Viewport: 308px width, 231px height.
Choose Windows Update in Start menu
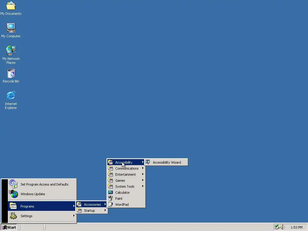coord(42,194)
